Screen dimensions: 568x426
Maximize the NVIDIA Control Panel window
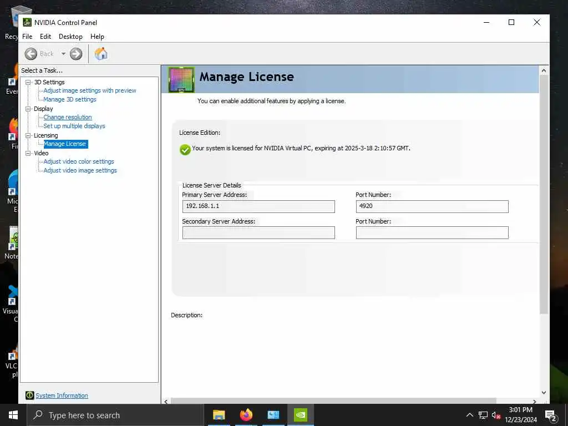pyautogui.click(x=511, y=22)
